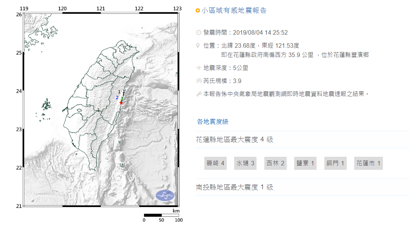Click the clock icon next to 發震時間
409x232 pixels.
[198, 33]
